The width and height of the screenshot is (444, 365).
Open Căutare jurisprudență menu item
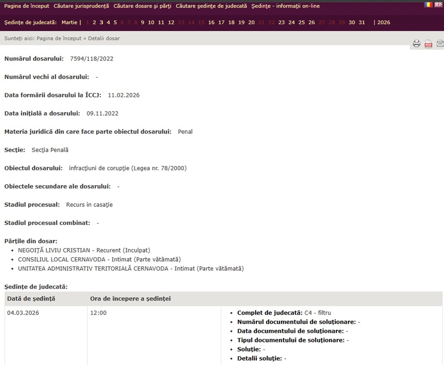click(x=81, y=6)
